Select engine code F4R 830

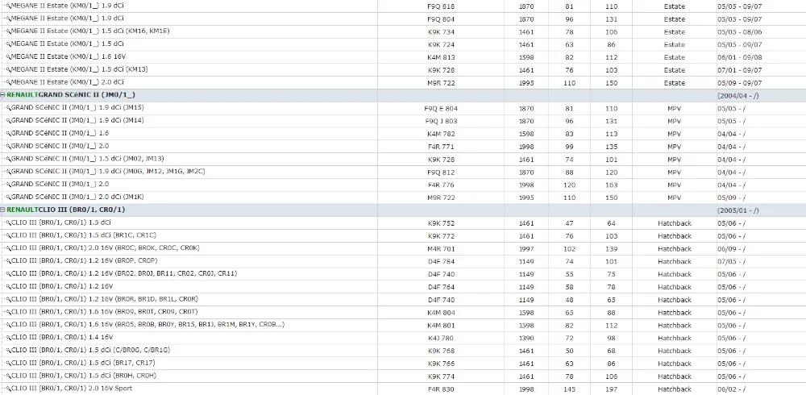point(441,389)
